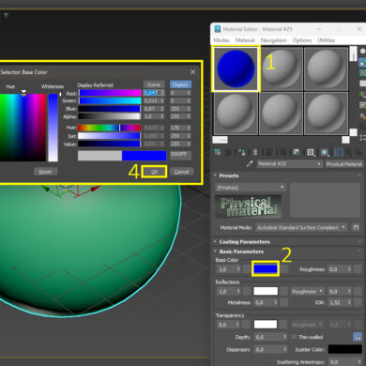The width and height of the screenshot is (366, 366).
Task: Open the Utilities menu
Action: click(327, 40)
